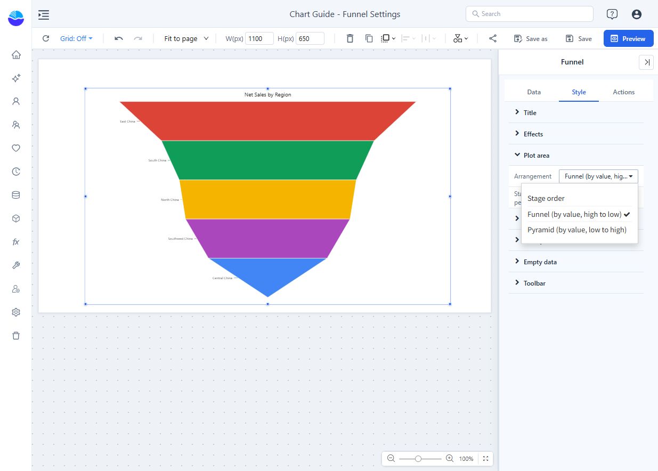The height and width of the screenshot is (471, 658).
Task: Open the fx functions sidebar icon
Action: point(16,242)
